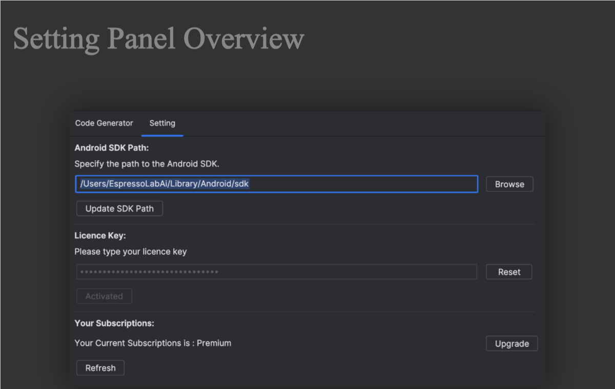The height and width of the screenshot is (389, 615).
Task: Click the "Android SDK Path:" heading
Action: click(x=111, y=148)
